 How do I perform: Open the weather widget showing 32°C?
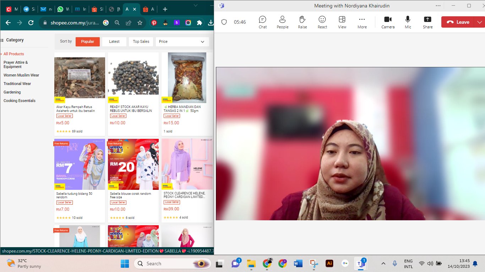coord(24,263)
